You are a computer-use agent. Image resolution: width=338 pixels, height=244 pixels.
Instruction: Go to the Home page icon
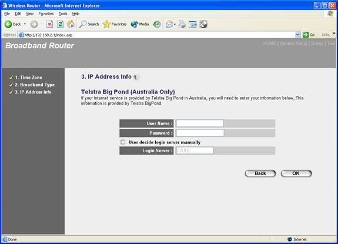[x=71, y=24]
